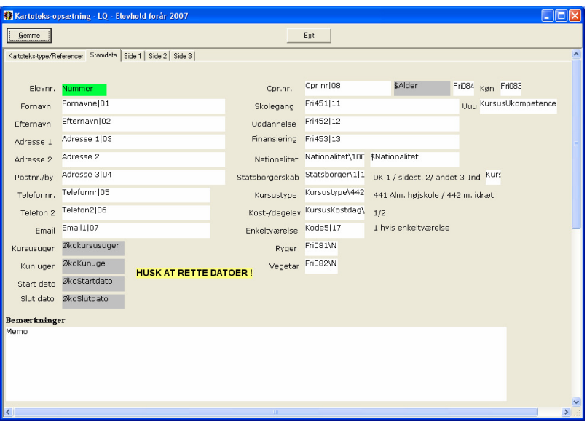Click the Kursustype\442 field
This screenshot has height=422, width=587.
pyautogui.click(x=335, y=195)
